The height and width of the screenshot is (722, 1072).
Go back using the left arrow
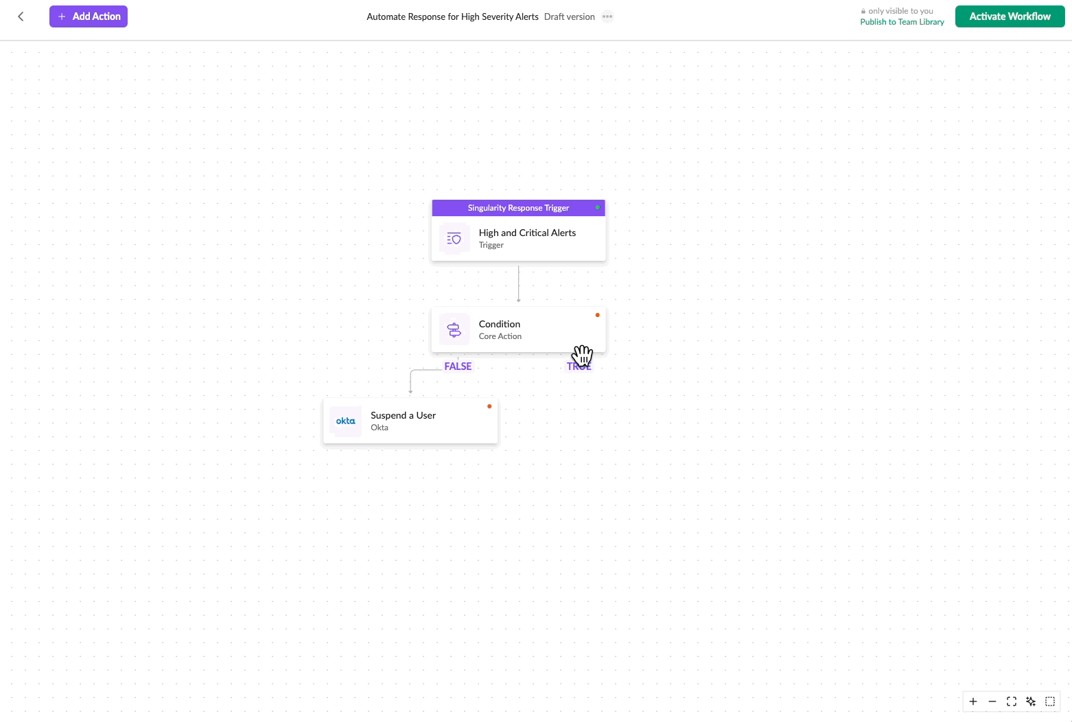(x=21, y=16)
